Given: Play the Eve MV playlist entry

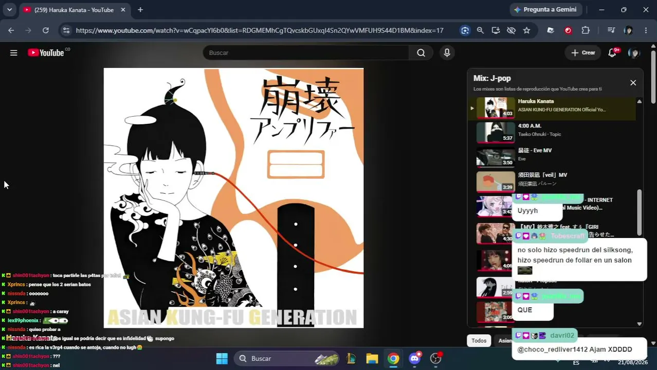Looking at the screenshot, I should click(x=552, y=157).
